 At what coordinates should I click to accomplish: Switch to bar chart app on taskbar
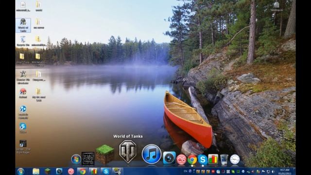(x=94, y=171)
